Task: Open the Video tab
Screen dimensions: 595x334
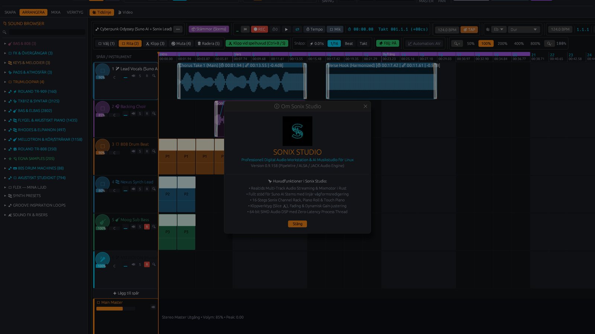Action: pos(125,12)
